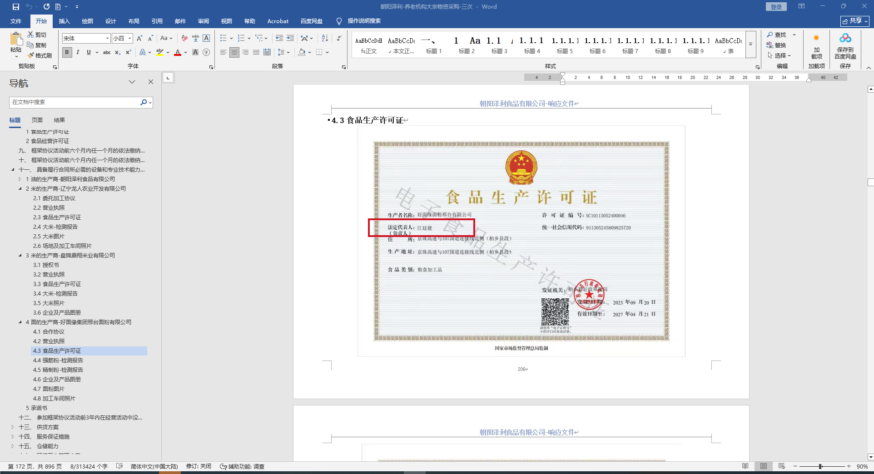The height and width of the screenshot is (474, 874).
Task: Toggle underline formatting
Action: pos(89,52)
